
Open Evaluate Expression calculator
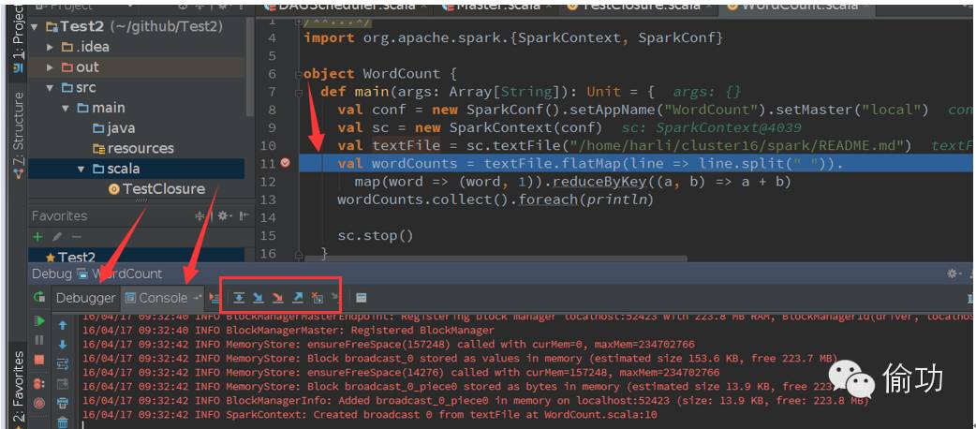point(361,298)
